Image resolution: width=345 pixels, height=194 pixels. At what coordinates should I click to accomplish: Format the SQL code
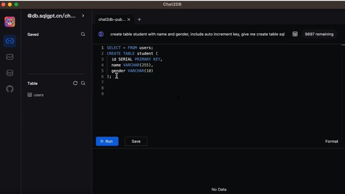tap(332, 142)
